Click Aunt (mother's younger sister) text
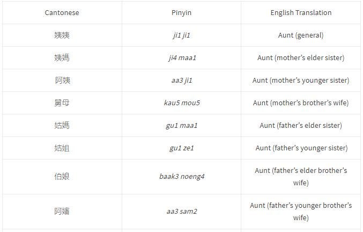This screenshot has width=363, height=232. (301, 81)
